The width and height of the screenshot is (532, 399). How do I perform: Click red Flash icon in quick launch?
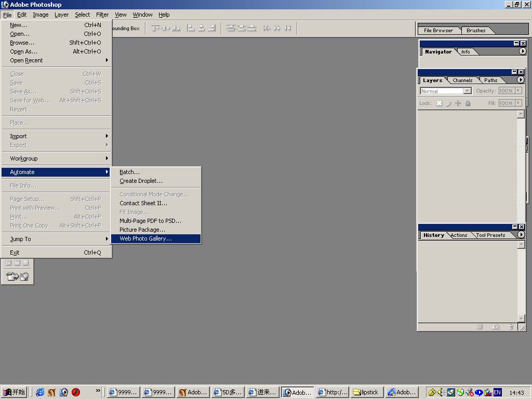click(76, 392)
